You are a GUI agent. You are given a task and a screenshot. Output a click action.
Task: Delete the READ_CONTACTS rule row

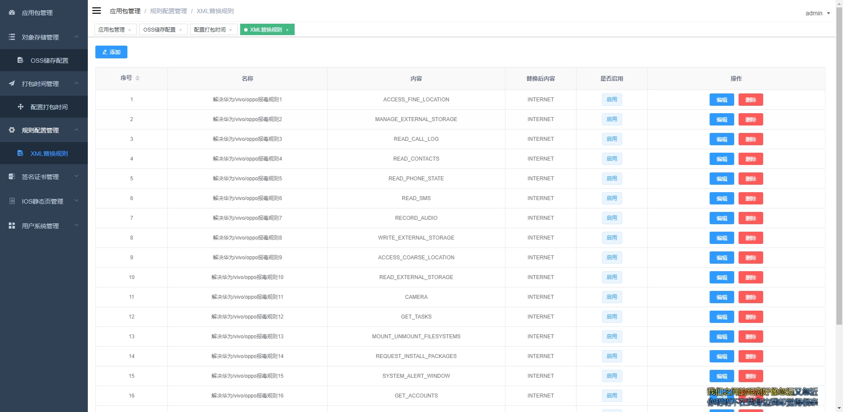point(750,159)
